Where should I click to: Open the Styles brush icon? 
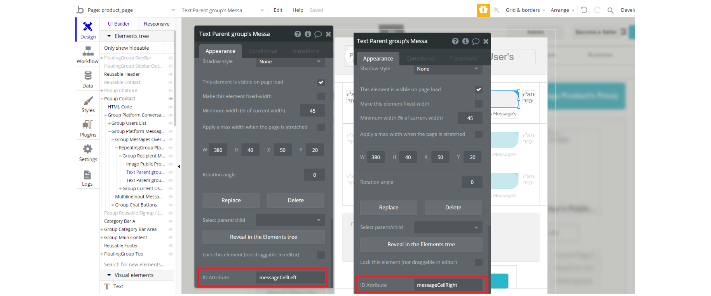coord(88,101)
